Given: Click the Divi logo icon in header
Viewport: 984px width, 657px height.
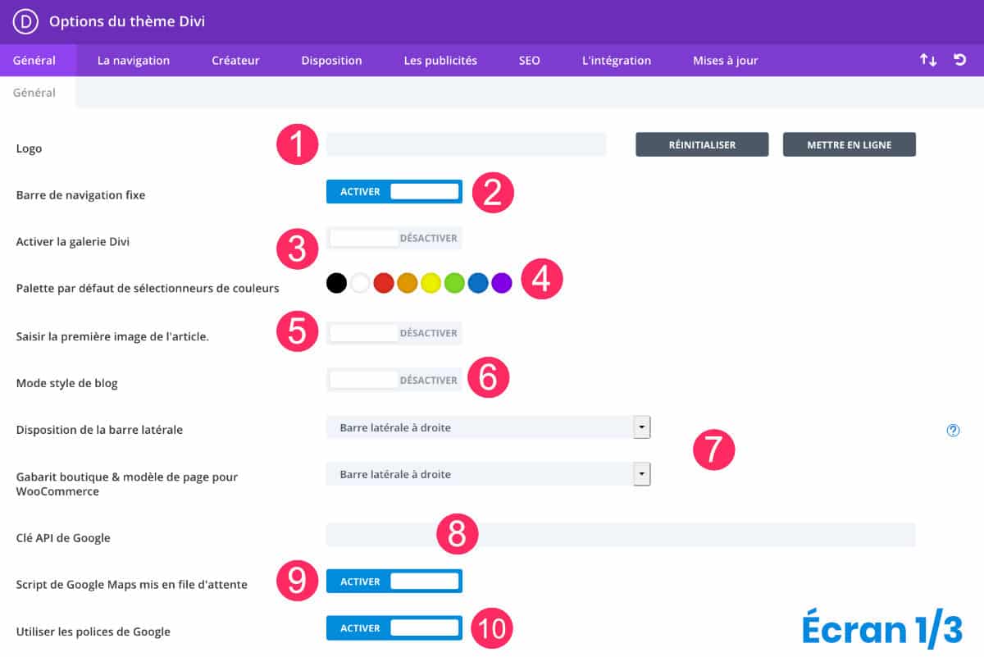Looking at the screenshot, I should pyautogui.click(x=26, y=22).
